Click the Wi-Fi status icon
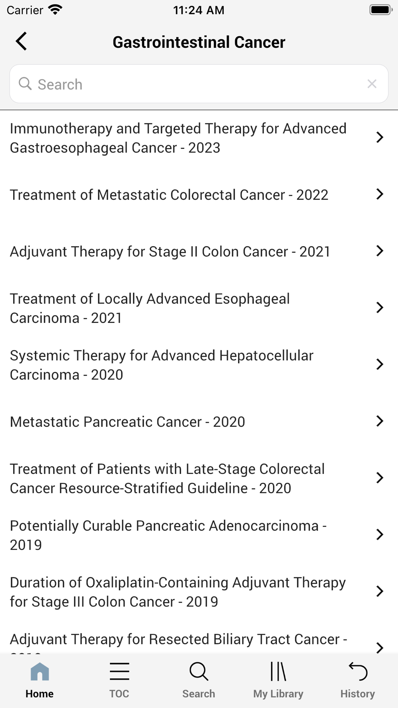Screen dimensions: 398x708 point(55,10)
